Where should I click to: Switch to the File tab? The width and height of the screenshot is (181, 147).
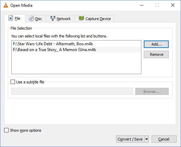click(x=15, y=18)
